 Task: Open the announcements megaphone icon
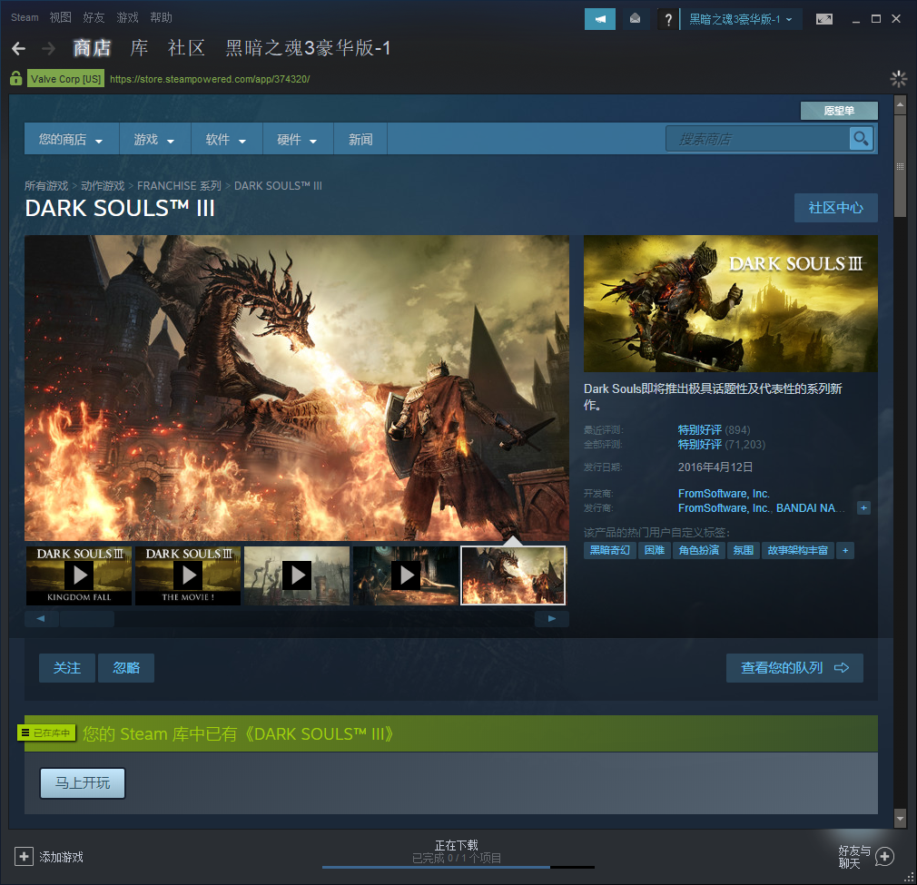(x=599, y=19)
